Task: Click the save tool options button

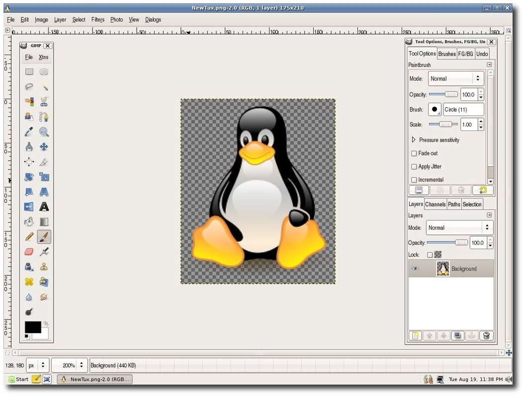Action: click(x=419, y=190)
